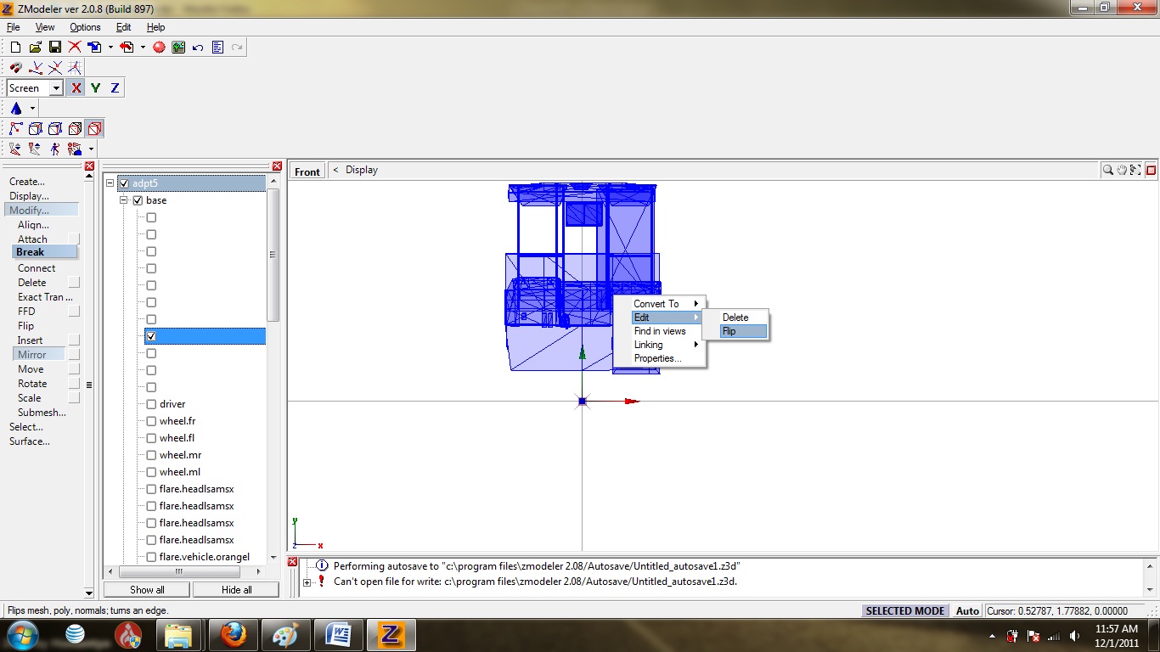Image resolution: width=1160 pixels, height=652 pixels.
Task: Click the blue cone create primitive icon
Action: (17, 108)
